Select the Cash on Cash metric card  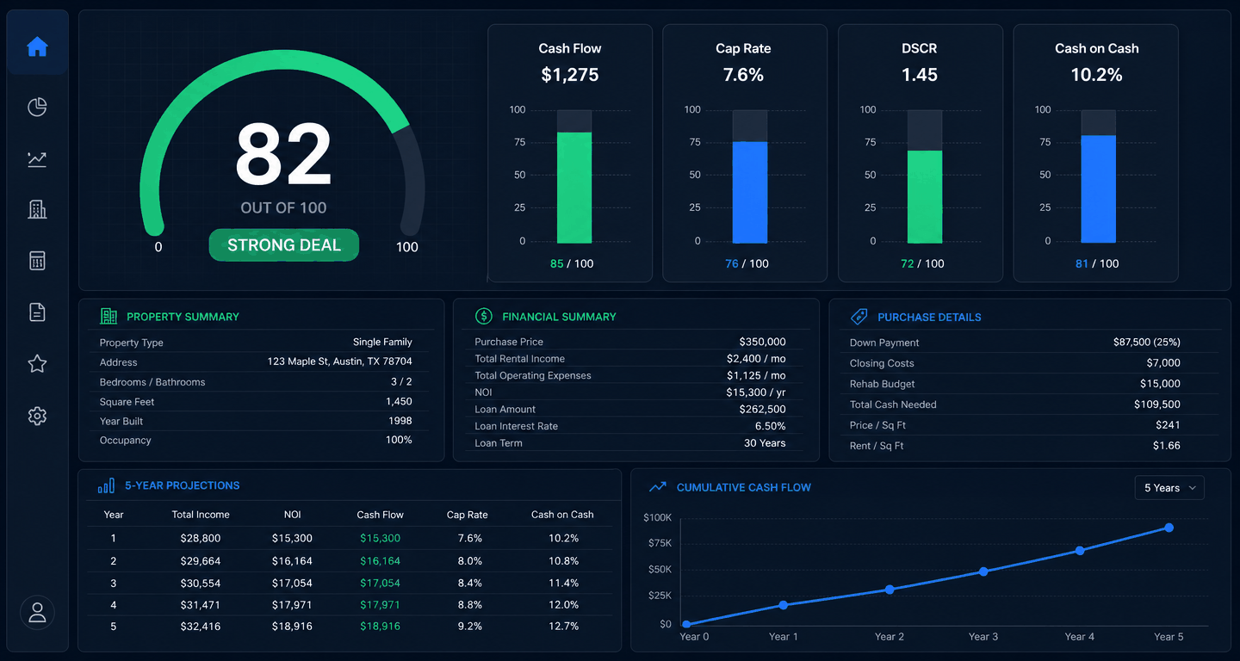pos(1095,152)
